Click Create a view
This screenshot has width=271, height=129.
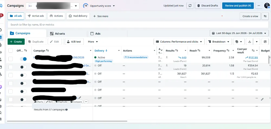tap(250, 16)
